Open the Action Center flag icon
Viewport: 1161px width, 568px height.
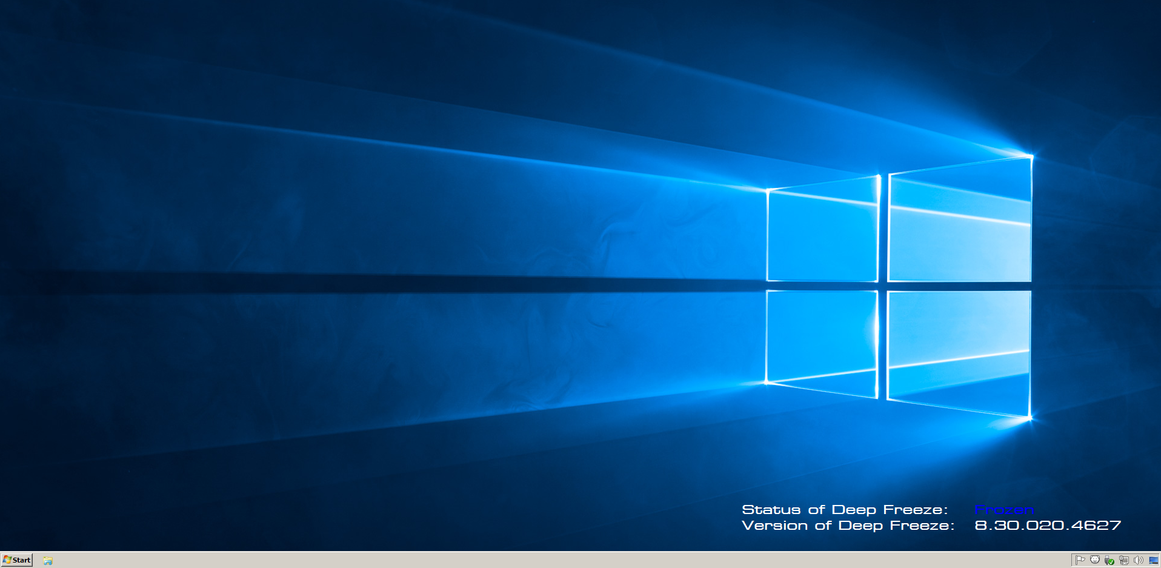(x=1080, y=560)
